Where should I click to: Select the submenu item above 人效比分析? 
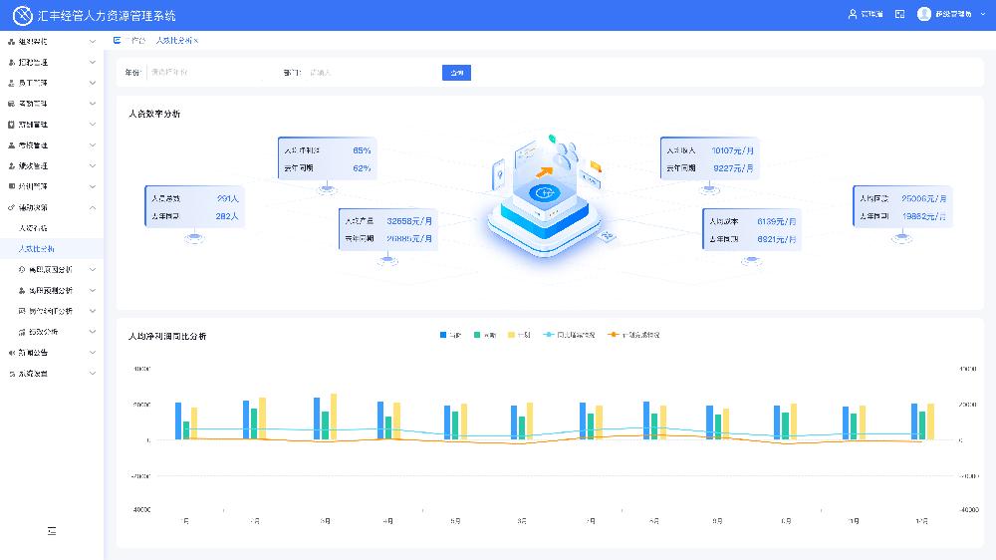[52, 227]
